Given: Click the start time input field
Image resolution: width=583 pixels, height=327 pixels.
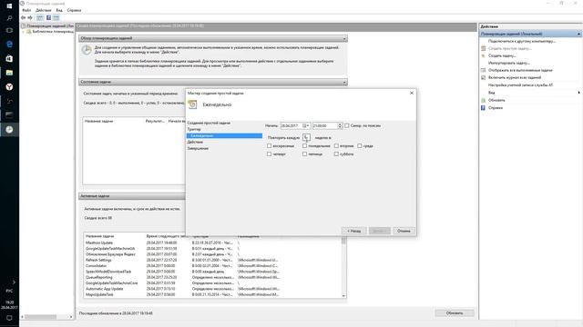Looking at the screenshot, I should pyautogui.click(x=325, y=125).
